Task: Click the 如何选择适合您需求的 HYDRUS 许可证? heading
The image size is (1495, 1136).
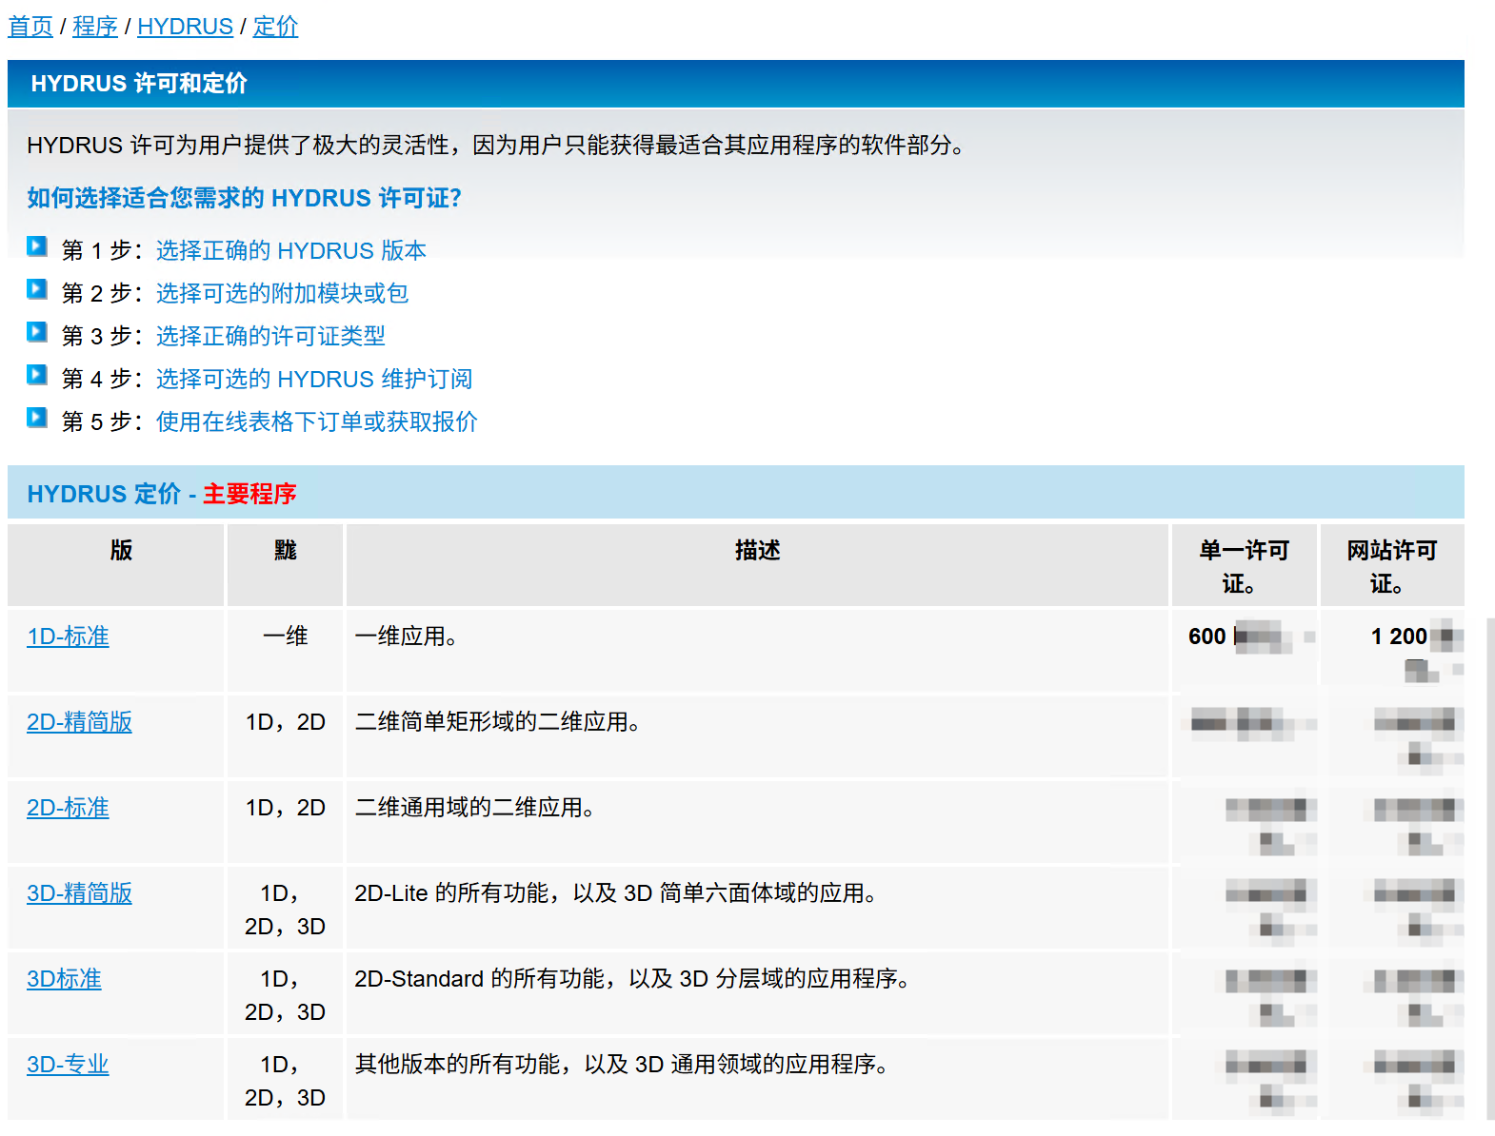Action: tap(245, 198)
